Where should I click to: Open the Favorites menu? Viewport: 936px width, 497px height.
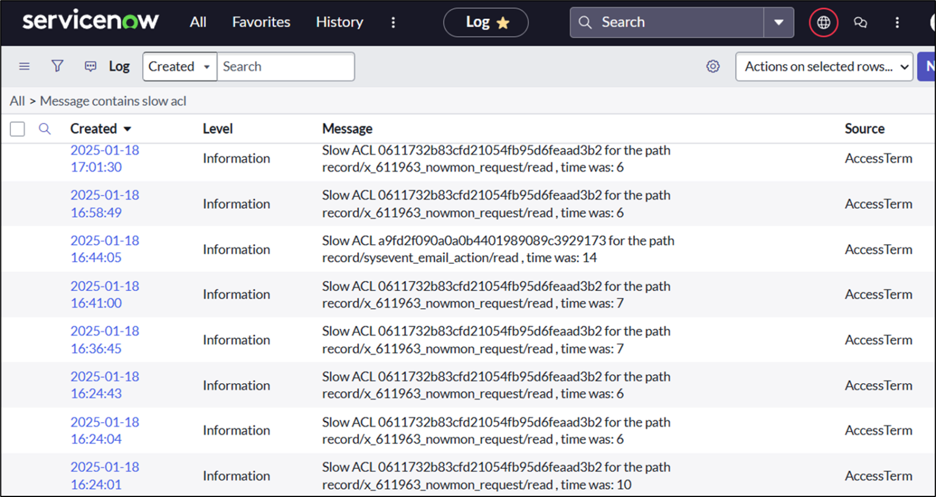pyautogui.click(x=261, y=23)
